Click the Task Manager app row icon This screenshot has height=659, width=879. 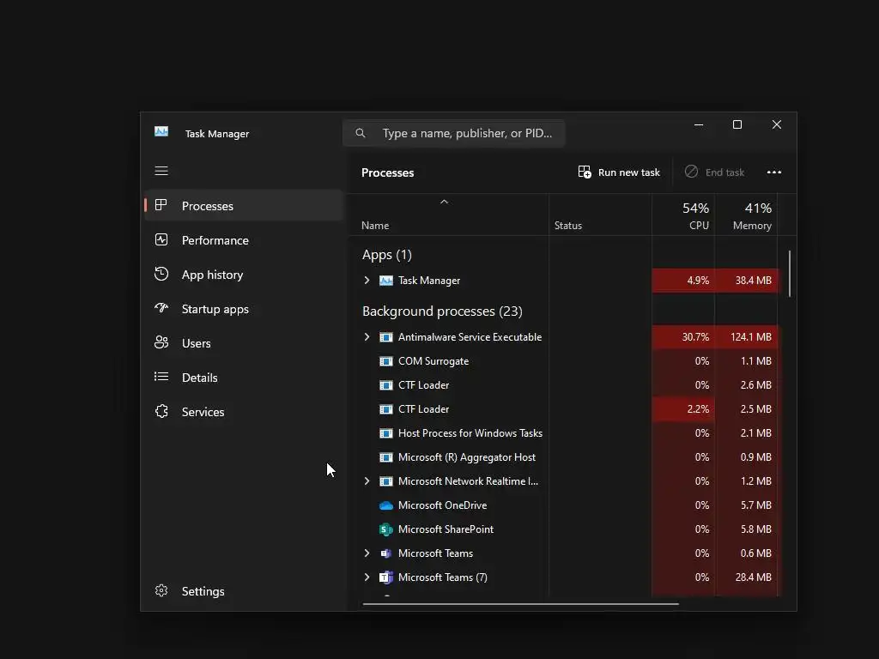tap(386, 281)
